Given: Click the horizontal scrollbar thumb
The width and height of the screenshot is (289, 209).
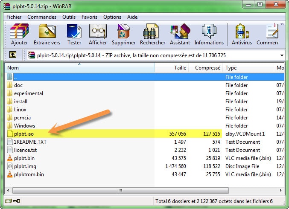Looking at the screenshot, I should click(x=120, y=190).
